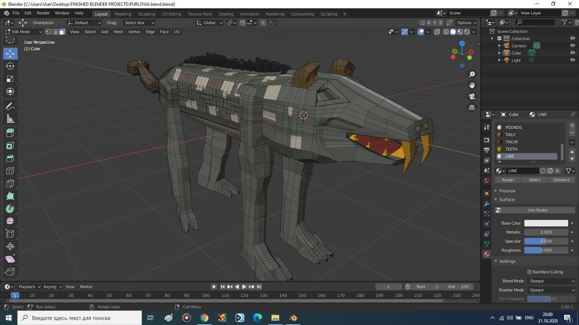
Task: Open the Shadow Mode dropdown
Action: click(551, 290)
